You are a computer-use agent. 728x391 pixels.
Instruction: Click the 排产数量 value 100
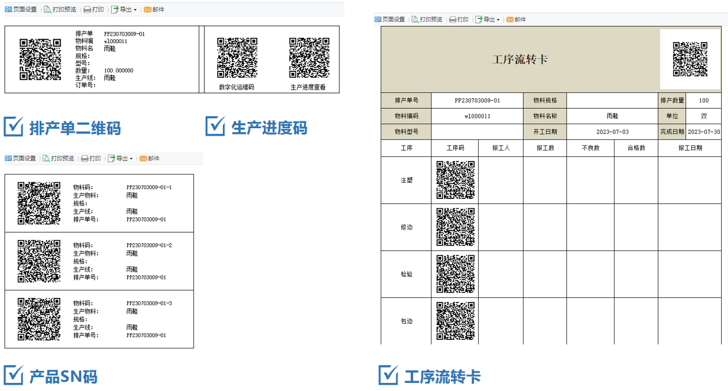(x=704, y=101)
